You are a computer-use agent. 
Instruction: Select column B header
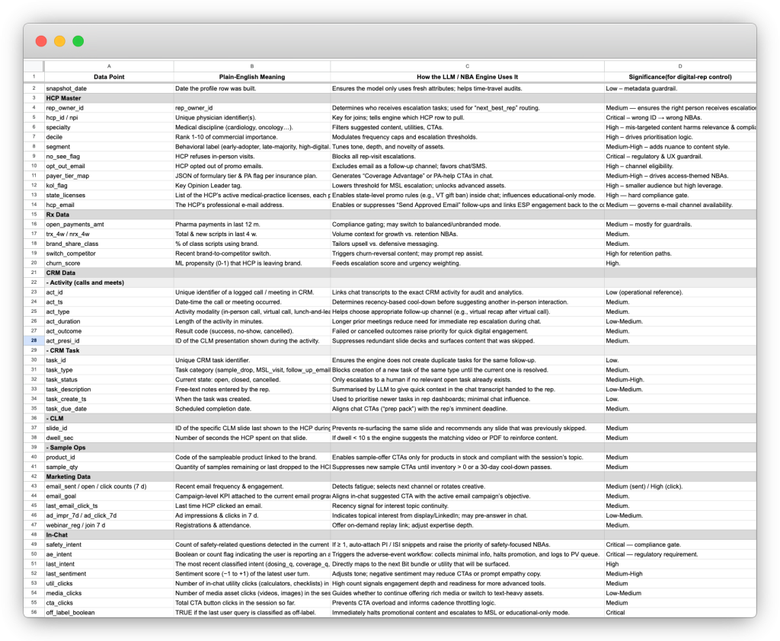(252, 66)
